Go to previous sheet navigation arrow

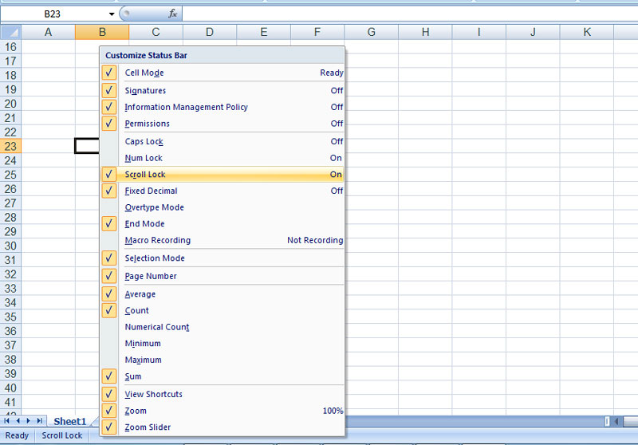pyautogui.click(x=18, y=421)
